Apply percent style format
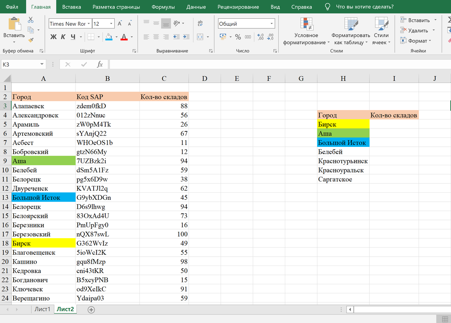The width and height of the screenshot is (451, 323). tap(238, 37)
